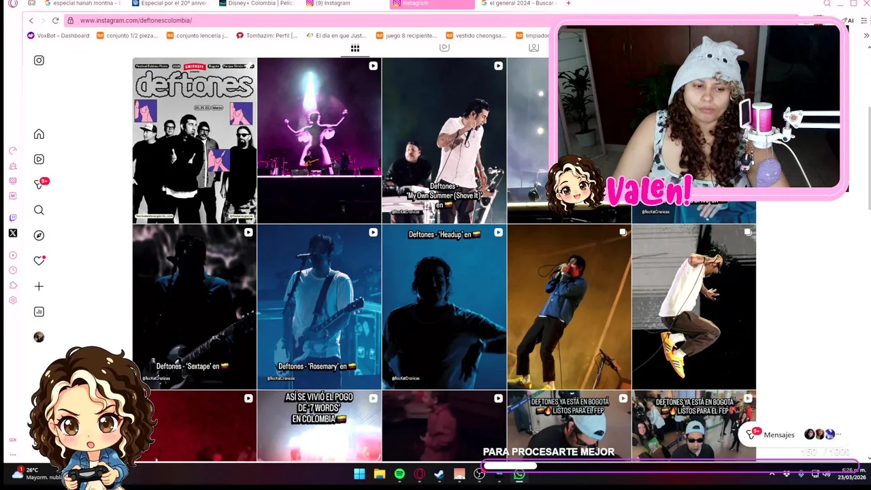Image resolution: width=871 pixels, height=490 pixels.
Task: Open the dashboard chart icon in sidebar
Action: pos(39,312)
